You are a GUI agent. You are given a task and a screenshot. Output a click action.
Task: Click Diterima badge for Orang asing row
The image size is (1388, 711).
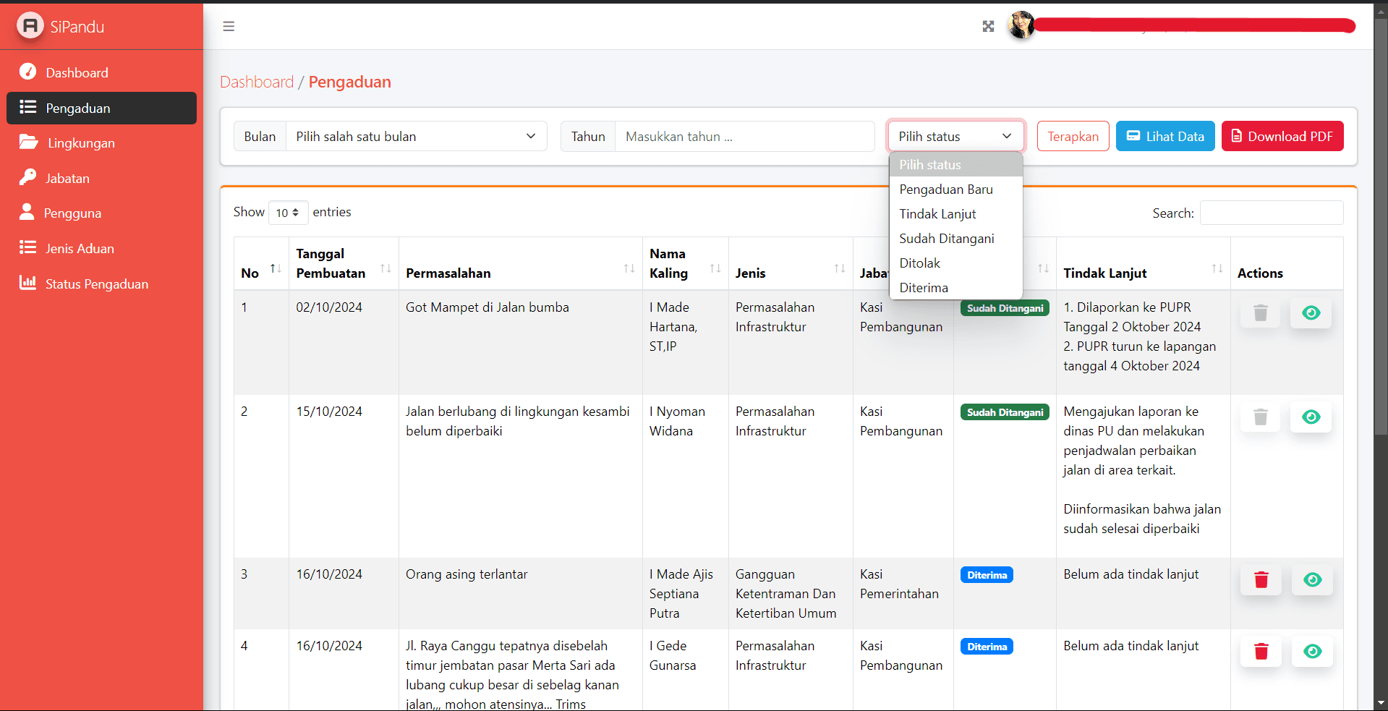click(987, 575)
